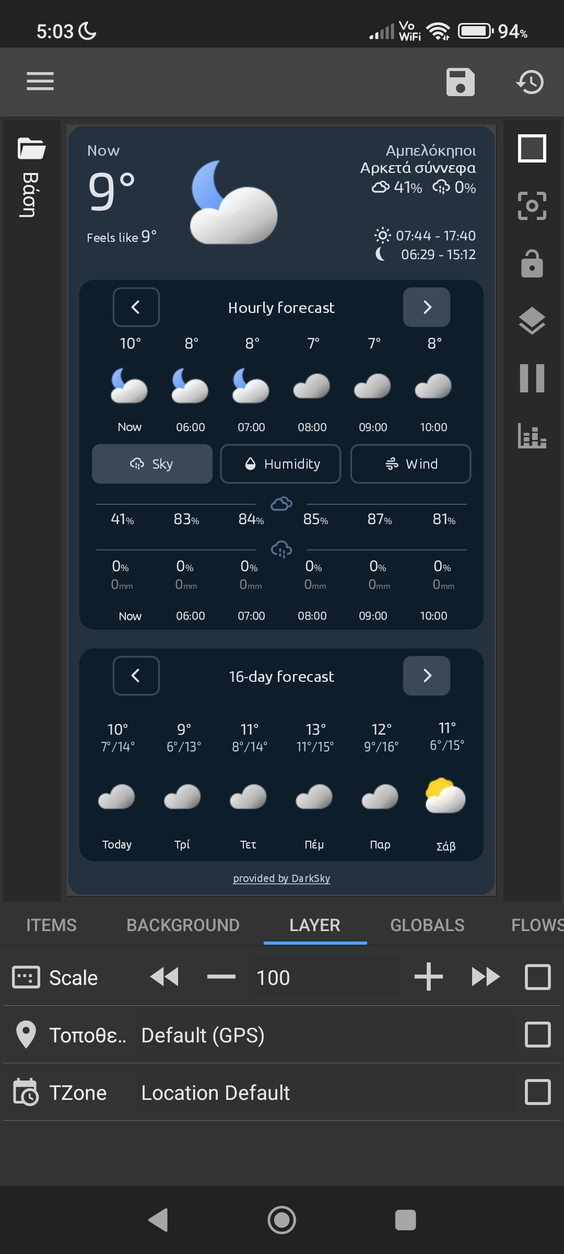The height and width of the screenshot is (1254, 564).
Task: Check the Τοποθε.. location row checkbox
Action: coord(537,1035)
